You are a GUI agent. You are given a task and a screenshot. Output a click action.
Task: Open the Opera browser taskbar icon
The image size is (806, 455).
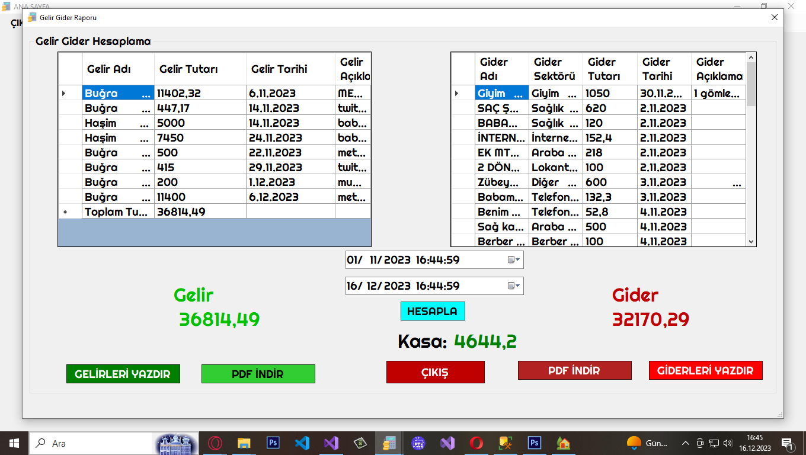(215, 443)
